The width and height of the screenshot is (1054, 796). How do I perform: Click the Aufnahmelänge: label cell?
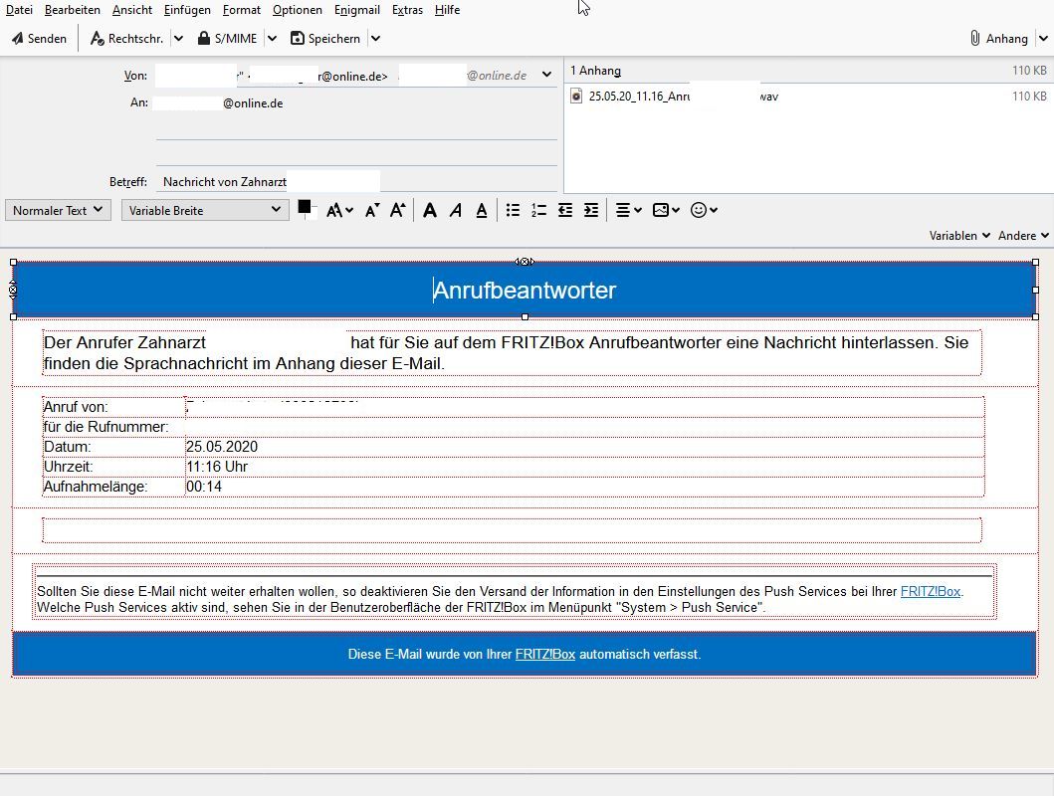(113, 487)
